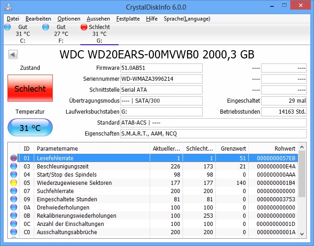This screenshot has width=314, height=246.
Task: Select the Wiederzugewiesene Sektoren row
Action: point(154,183)
